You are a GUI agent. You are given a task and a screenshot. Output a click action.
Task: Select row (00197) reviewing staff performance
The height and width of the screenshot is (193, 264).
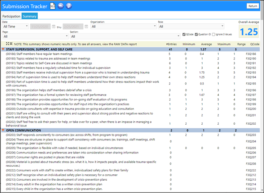click(x=130, y=95)
